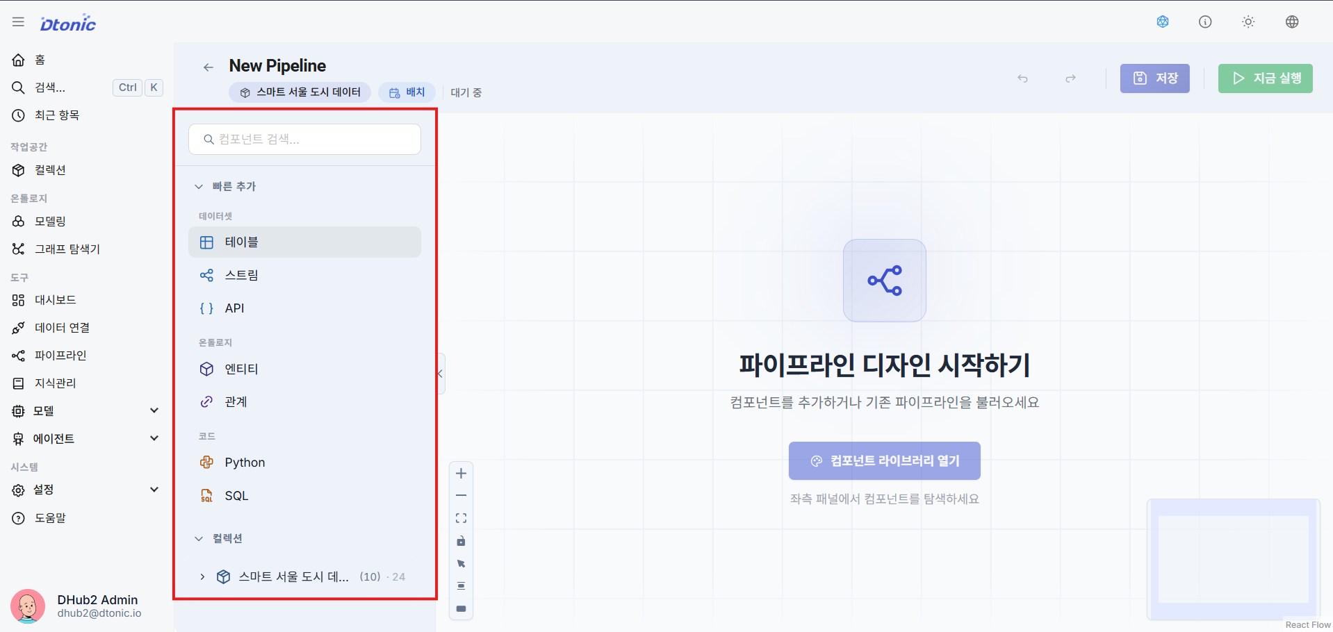Click the align canvas control icon
The height and width of the screenshot is (632, 1333).
(x=461, y=586)
